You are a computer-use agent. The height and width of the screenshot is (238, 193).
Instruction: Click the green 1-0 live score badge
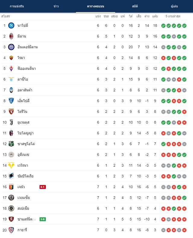(43, 219)
